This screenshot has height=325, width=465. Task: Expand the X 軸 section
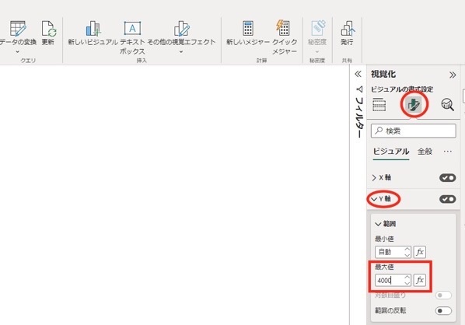point(382,177)
